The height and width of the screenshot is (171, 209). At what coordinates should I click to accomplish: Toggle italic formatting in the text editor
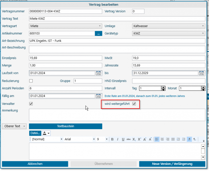click(x=118, y=139)
